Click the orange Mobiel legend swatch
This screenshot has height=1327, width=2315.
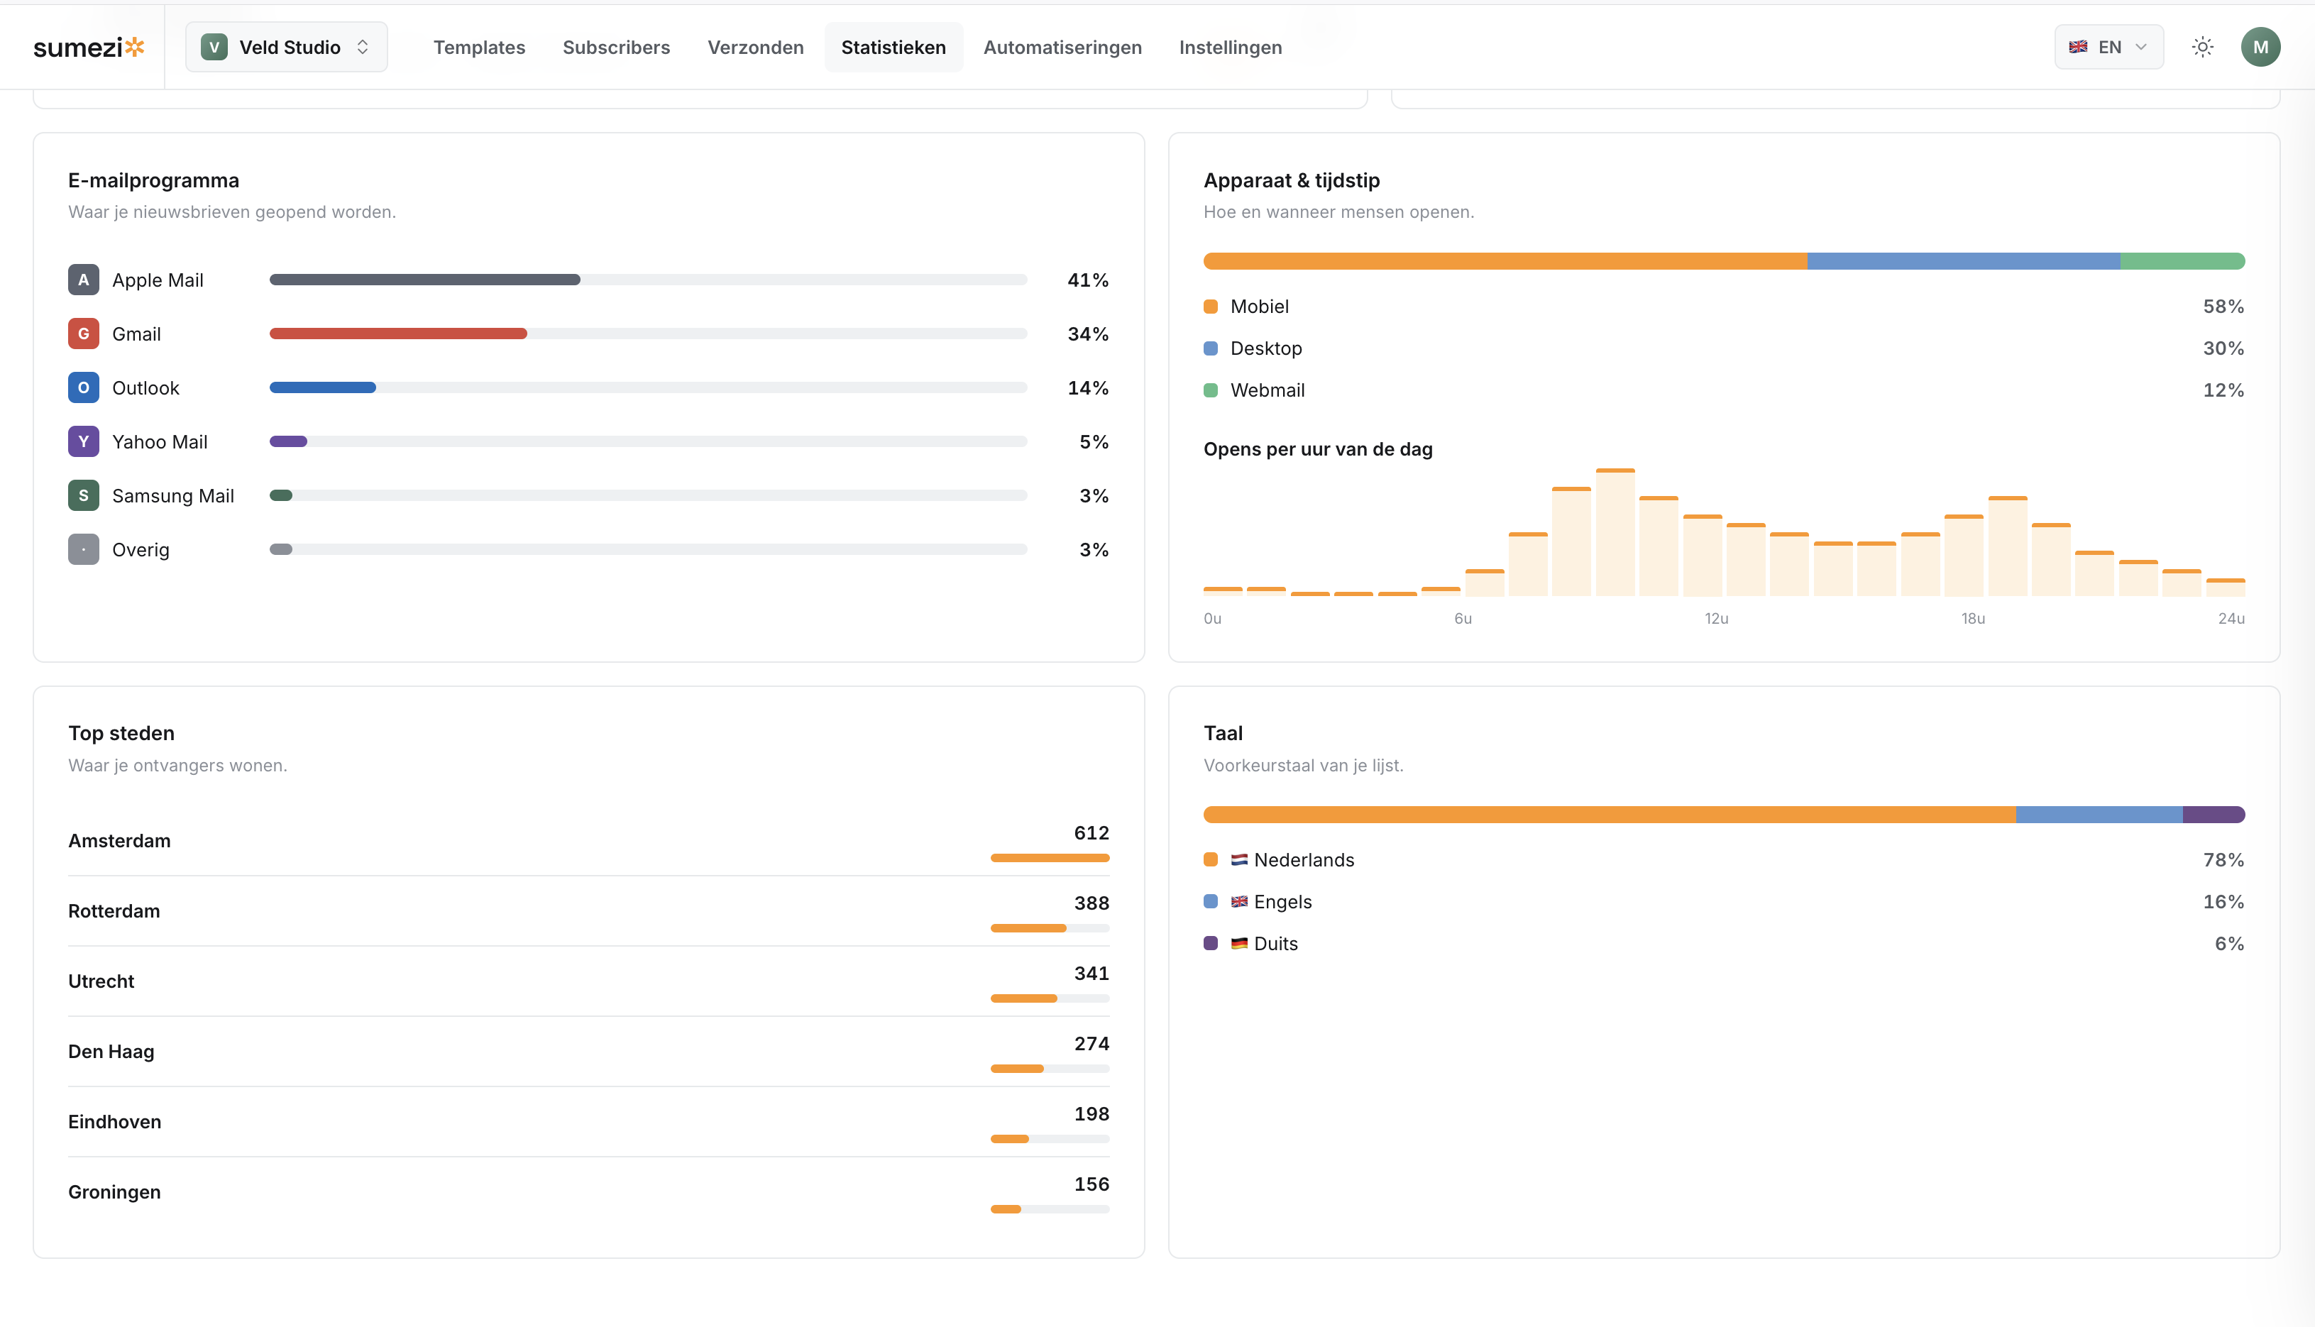1210,307
